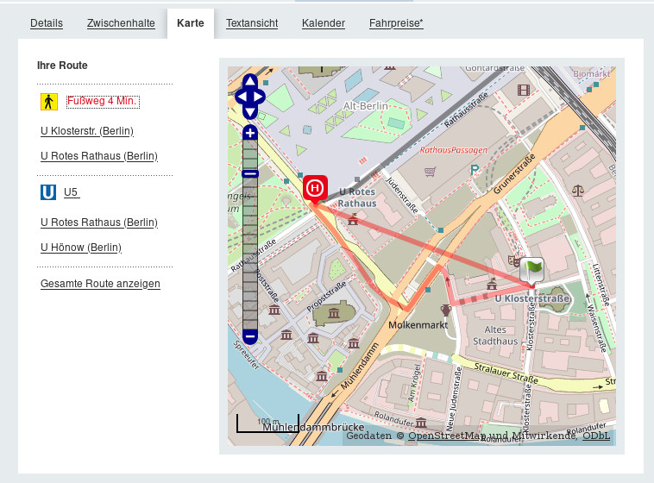Screen dimensions: 654x483
Task: Open U Rotes Rathaus link under U5
Action: tap(99, 223)
